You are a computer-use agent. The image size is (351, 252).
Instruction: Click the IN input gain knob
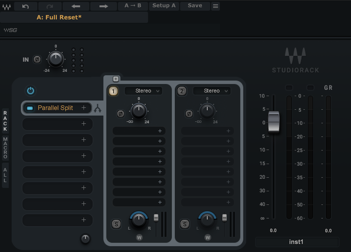click(x=56, y=59)
